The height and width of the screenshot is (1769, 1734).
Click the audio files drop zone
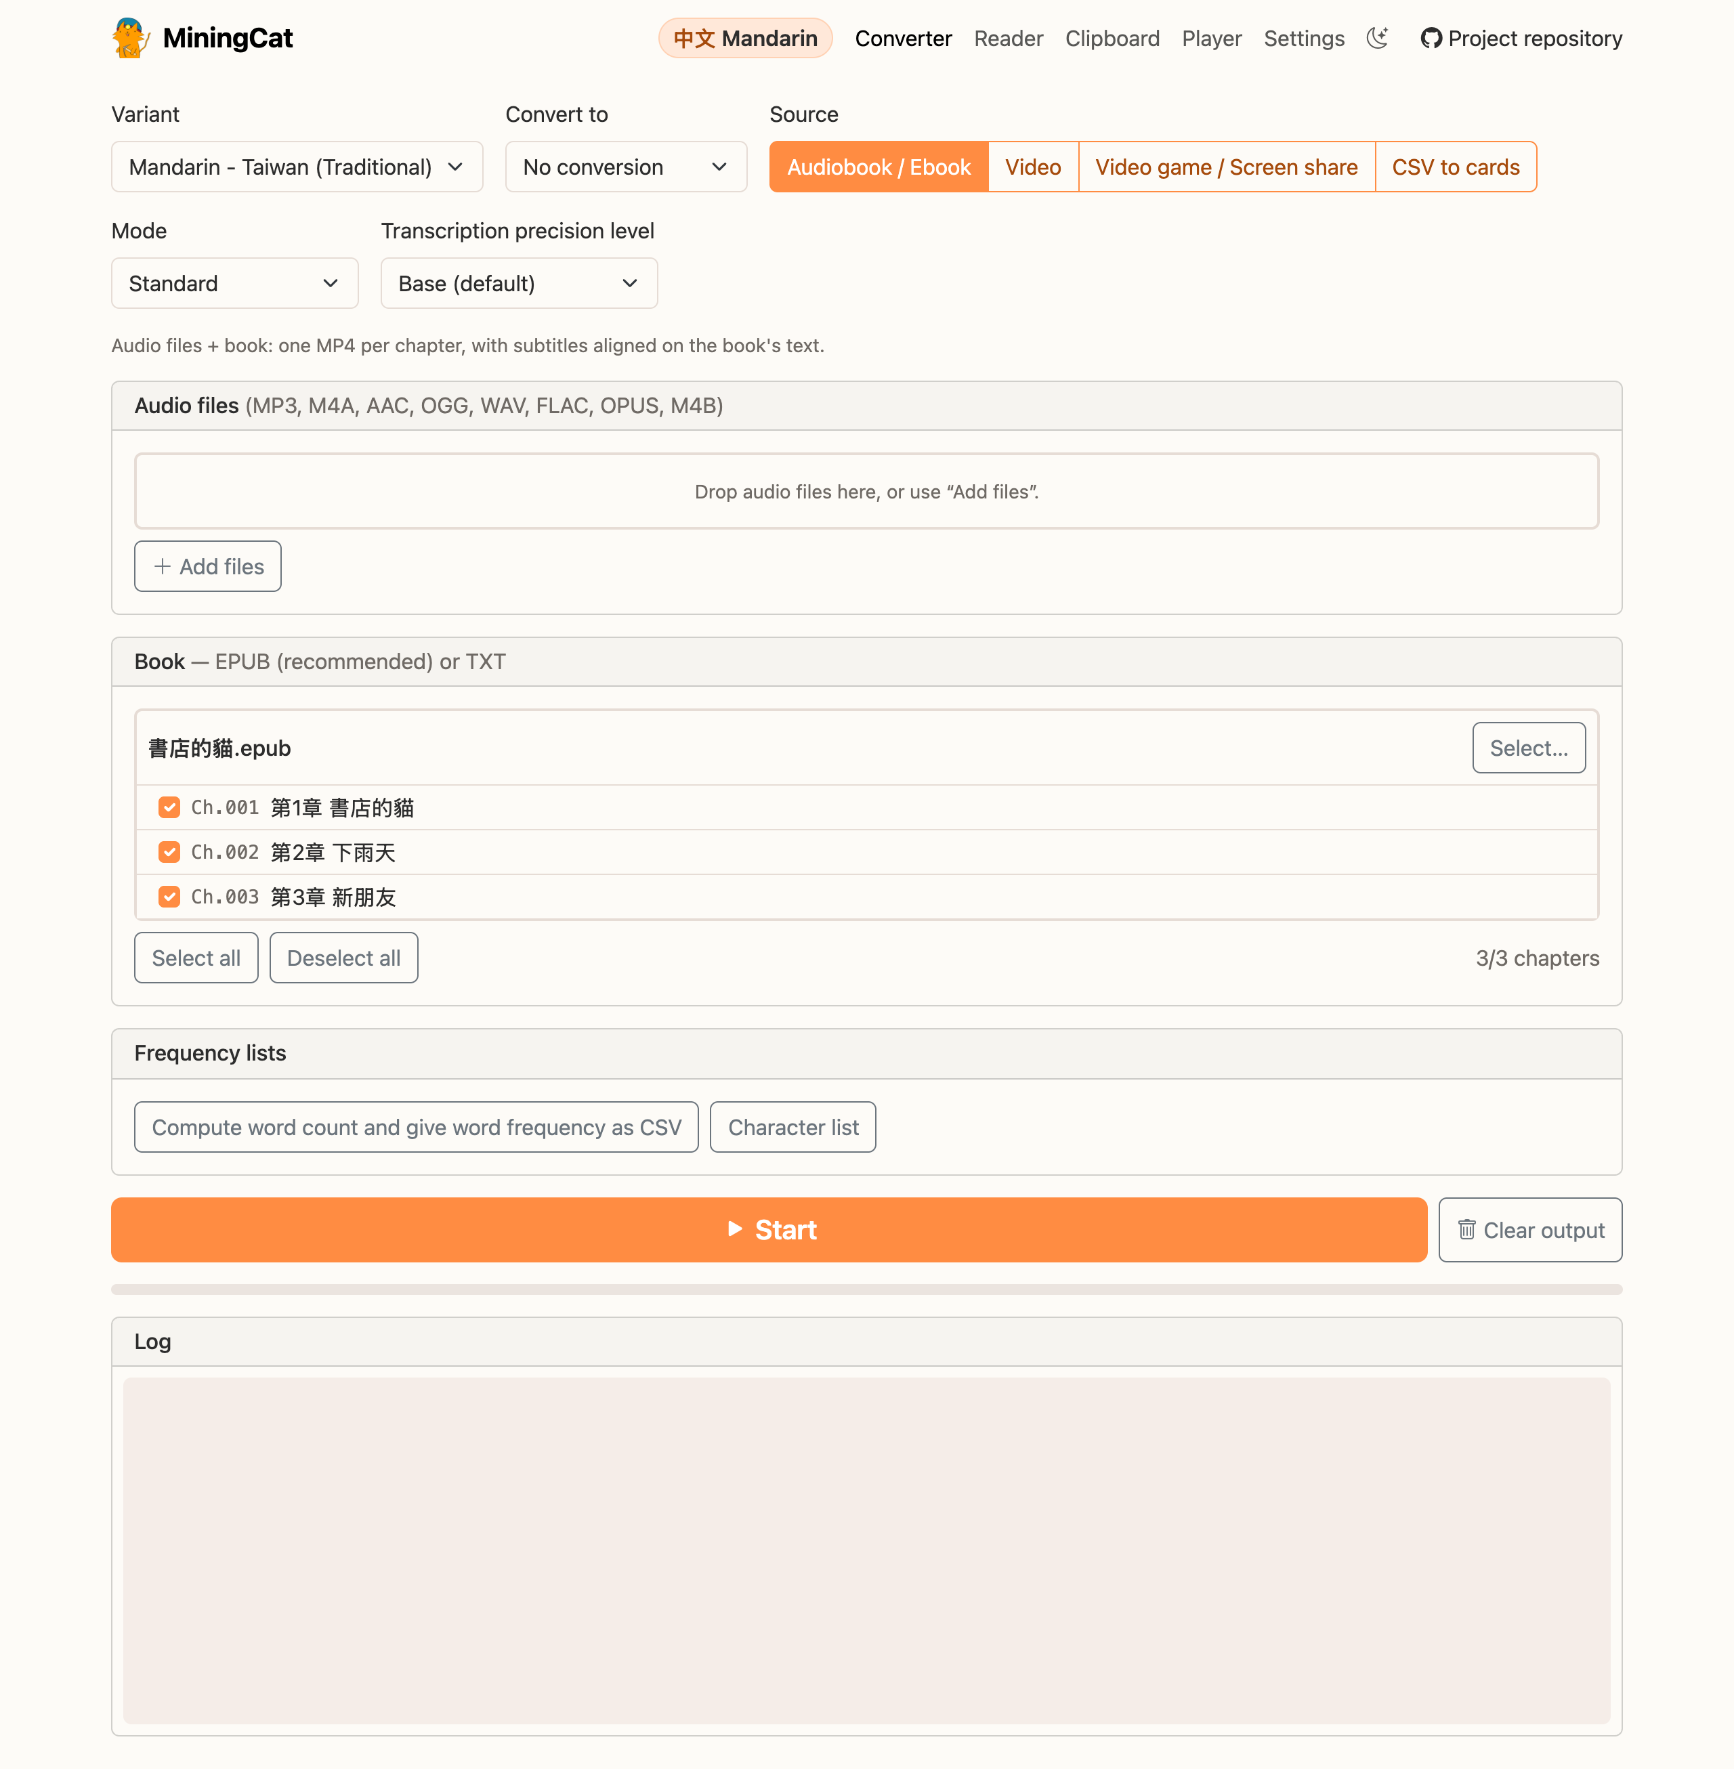[866, 491]
